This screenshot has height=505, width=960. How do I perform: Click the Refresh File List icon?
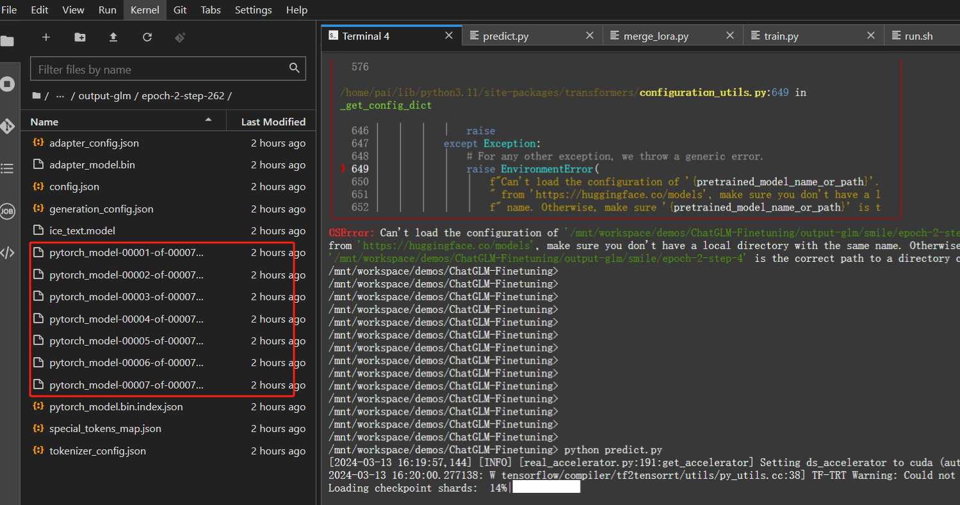147,37
